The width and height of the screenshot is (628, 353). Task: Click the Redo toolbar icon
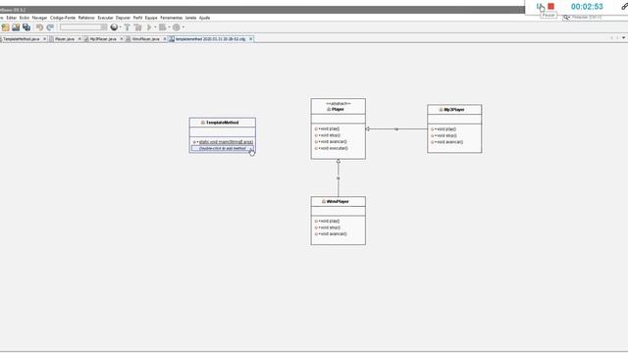click(50, 27)
